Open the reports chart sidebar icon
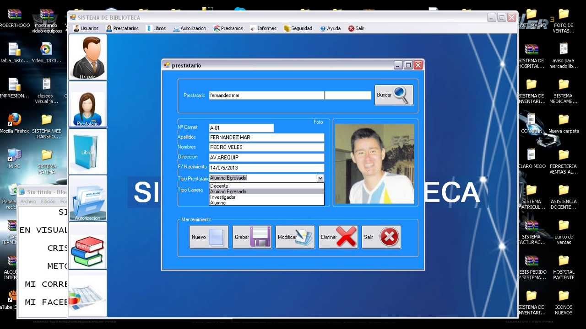 pyautogui.click(x=87, y=293)
